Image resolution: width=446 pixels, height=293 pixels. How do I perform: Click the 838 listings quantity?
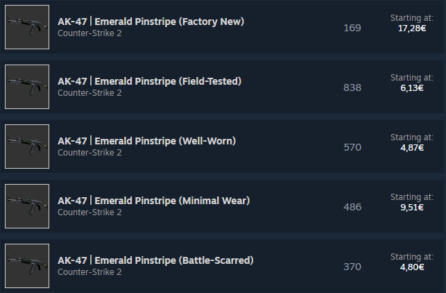click(x=352, y=87)
